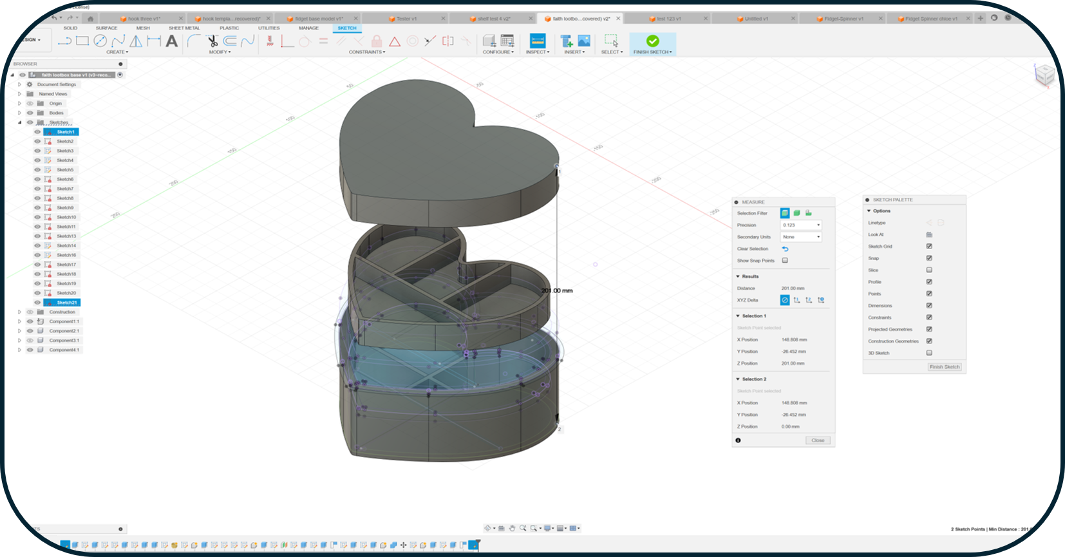Open the MODIFY dropdown menu
The height and width of the screenshot is (557, 1065).
click(220, 52)
